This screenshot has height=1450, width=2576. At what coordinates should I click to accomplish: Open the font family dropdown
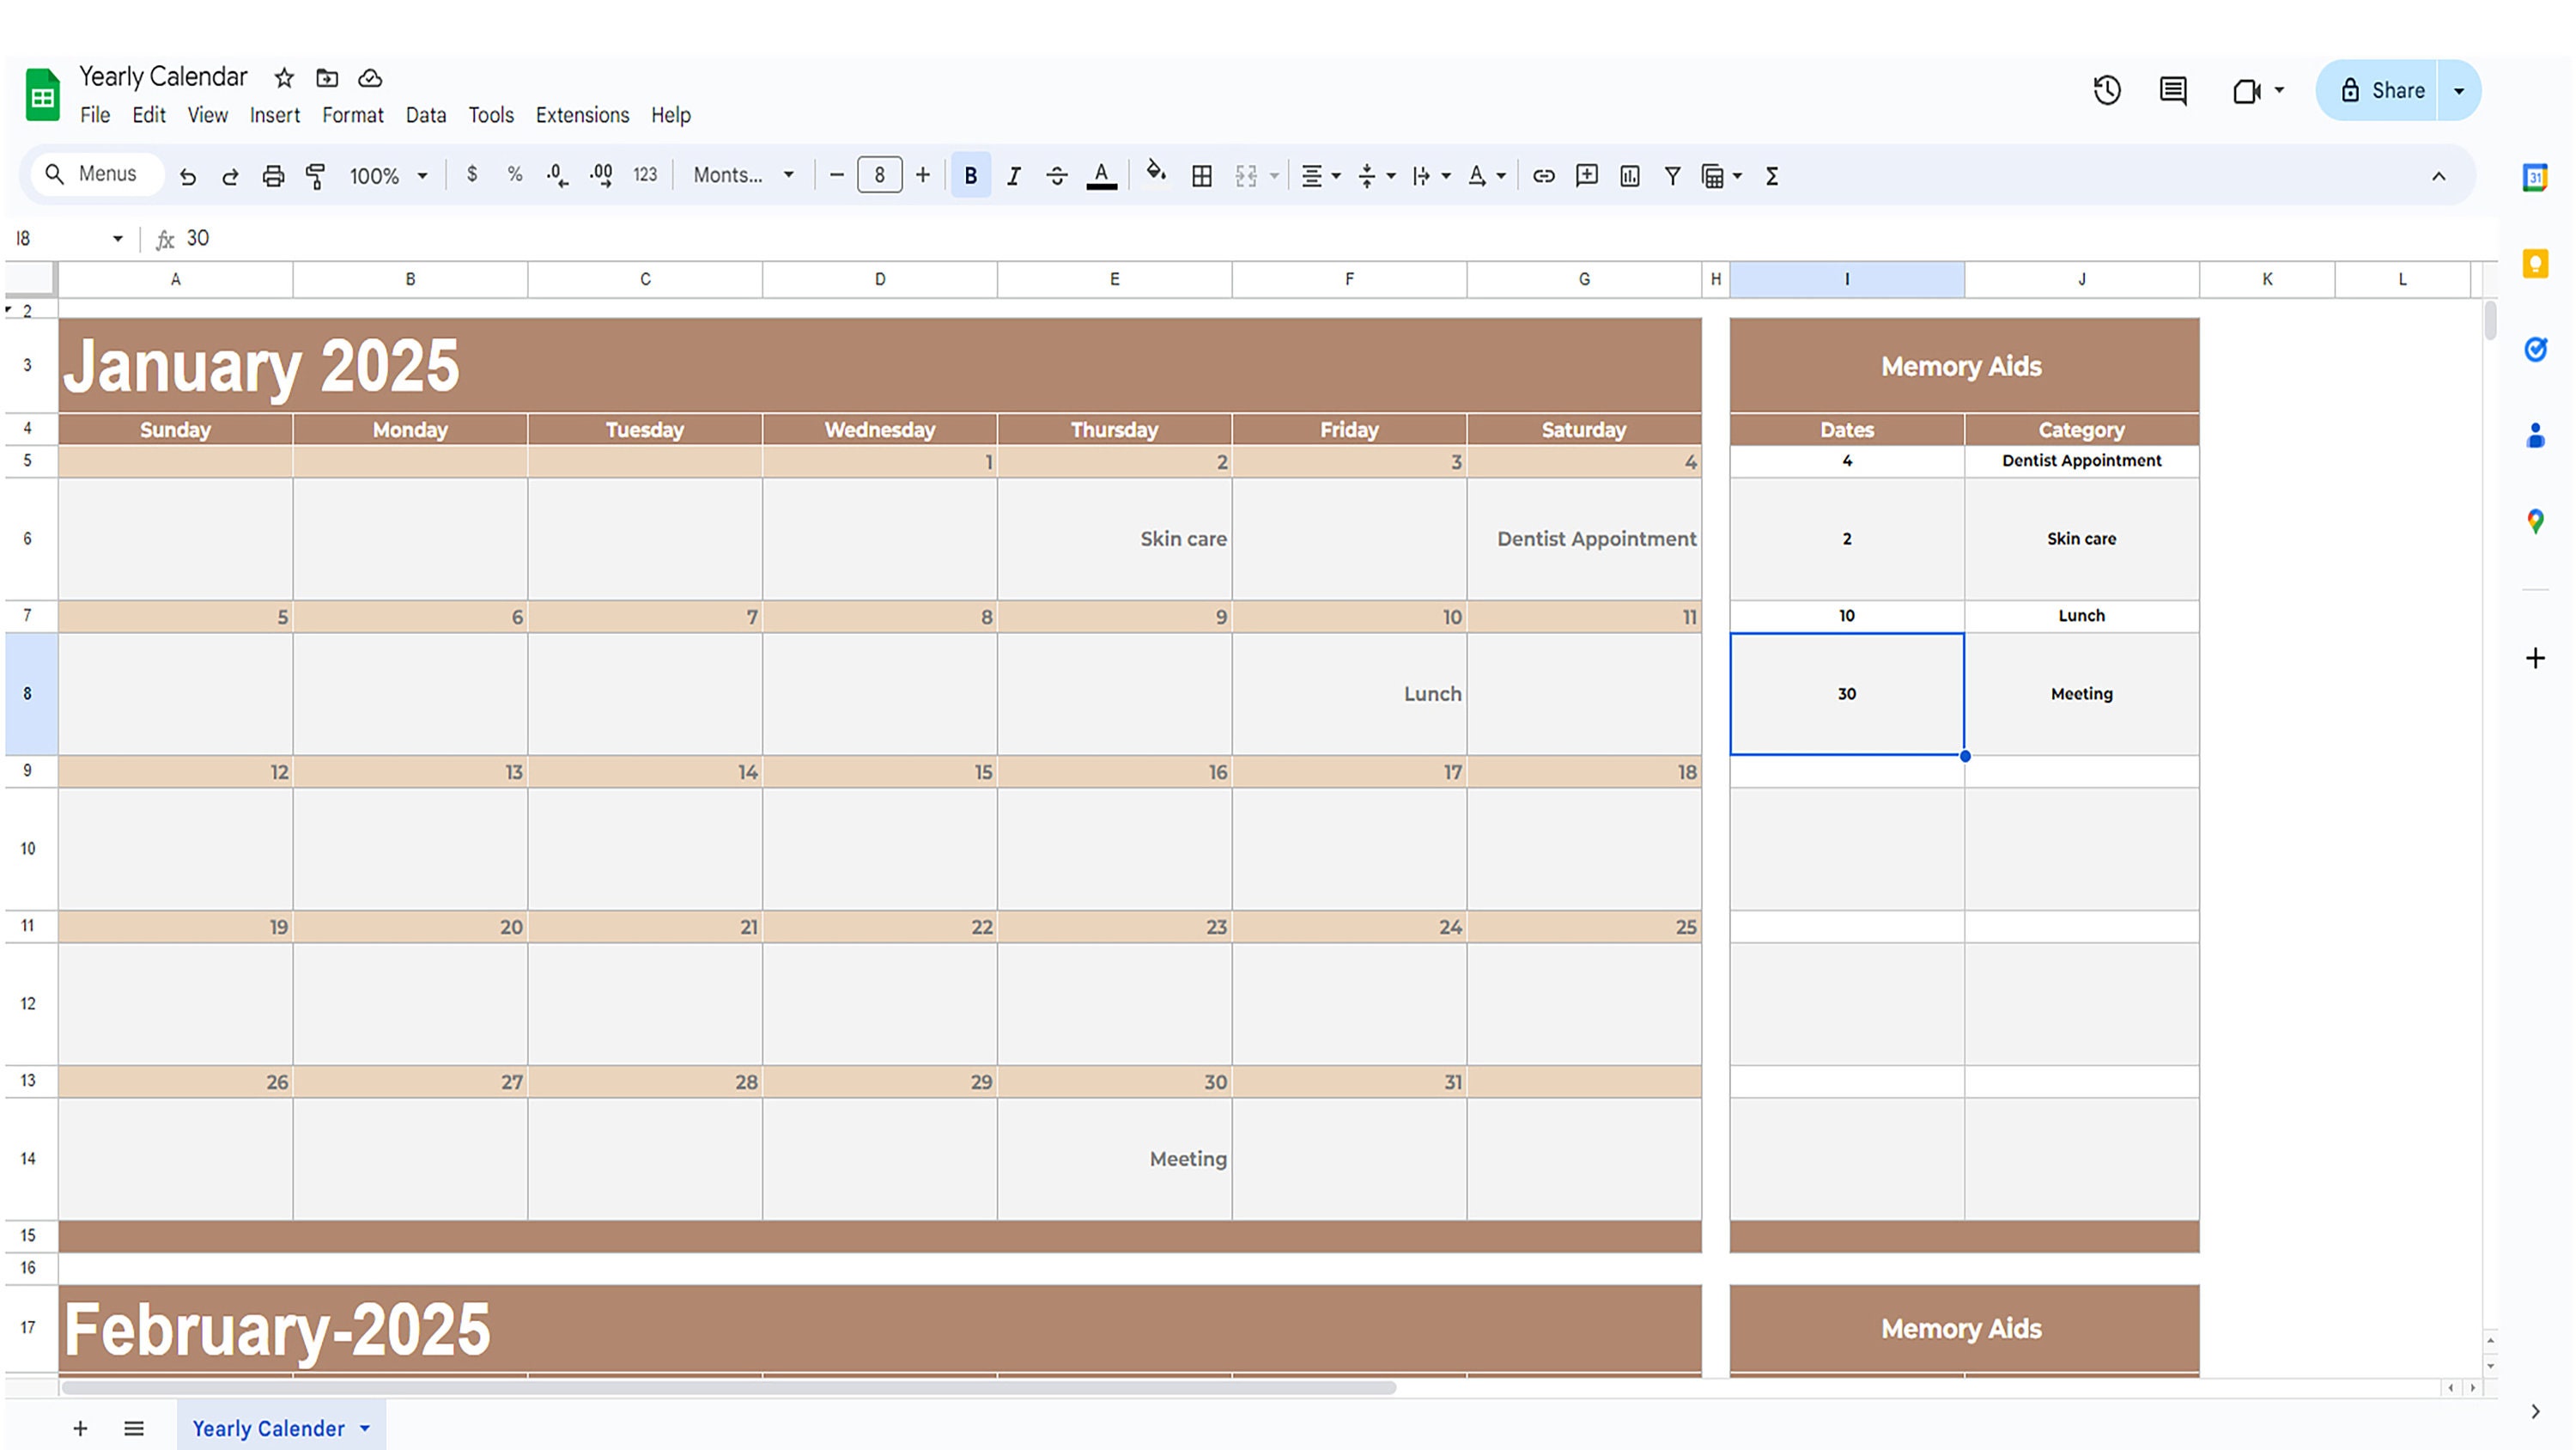tap(742, 175)
